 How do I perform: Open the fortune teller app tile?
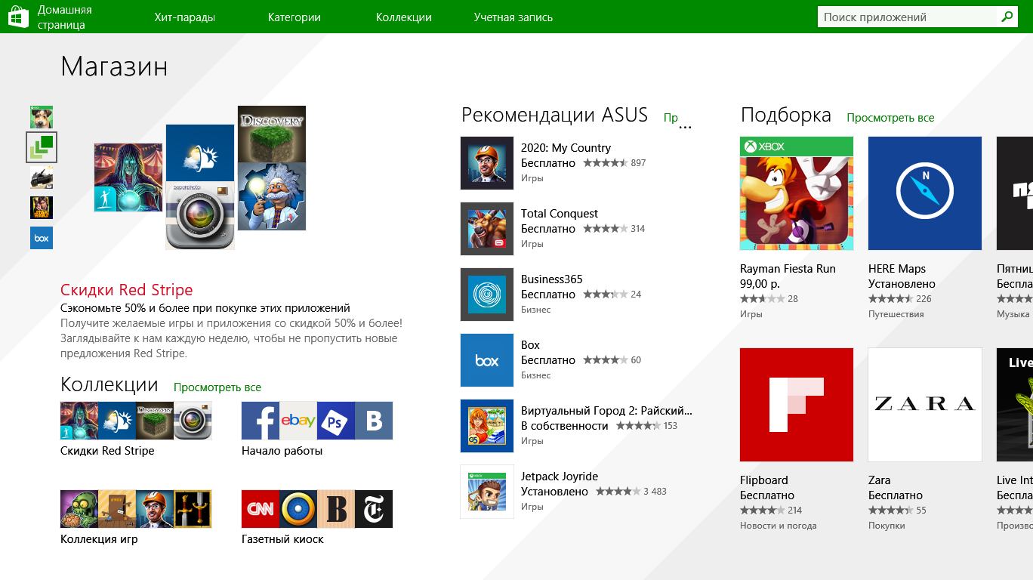(128, 177)
